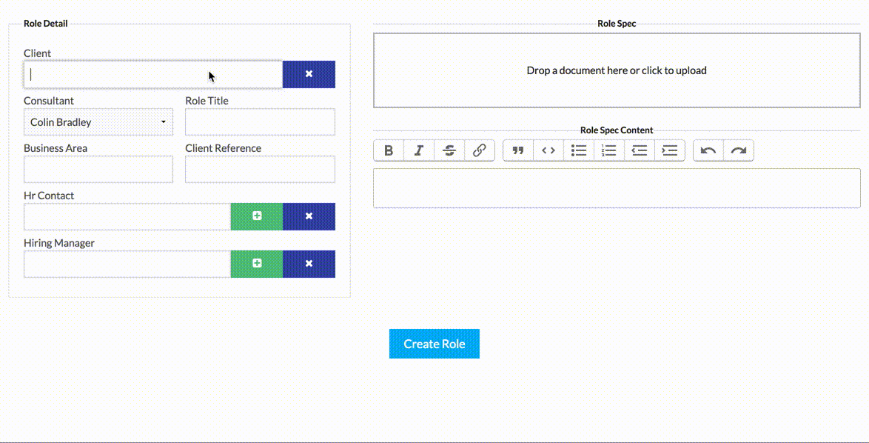Insert code block using code icon
Image resolution: width=869 pixels, height=443 pixels.
pyautogui.click(x=548, y=150)
